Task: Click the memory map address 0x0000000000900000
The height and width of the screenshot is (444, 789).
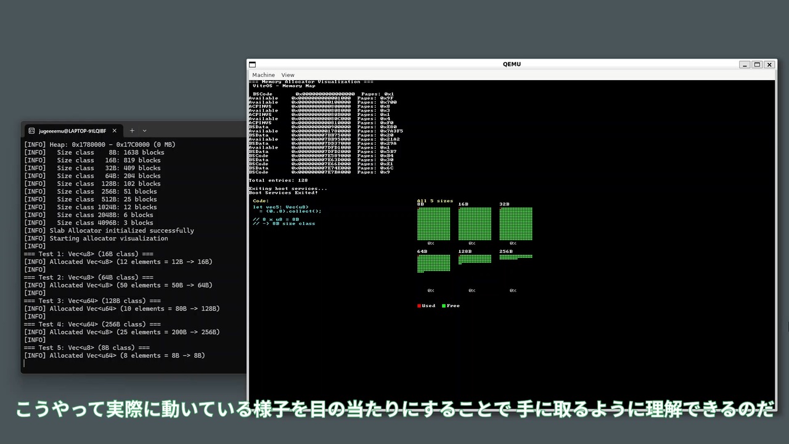Action: pyautogui.click(x=321, y=127)
